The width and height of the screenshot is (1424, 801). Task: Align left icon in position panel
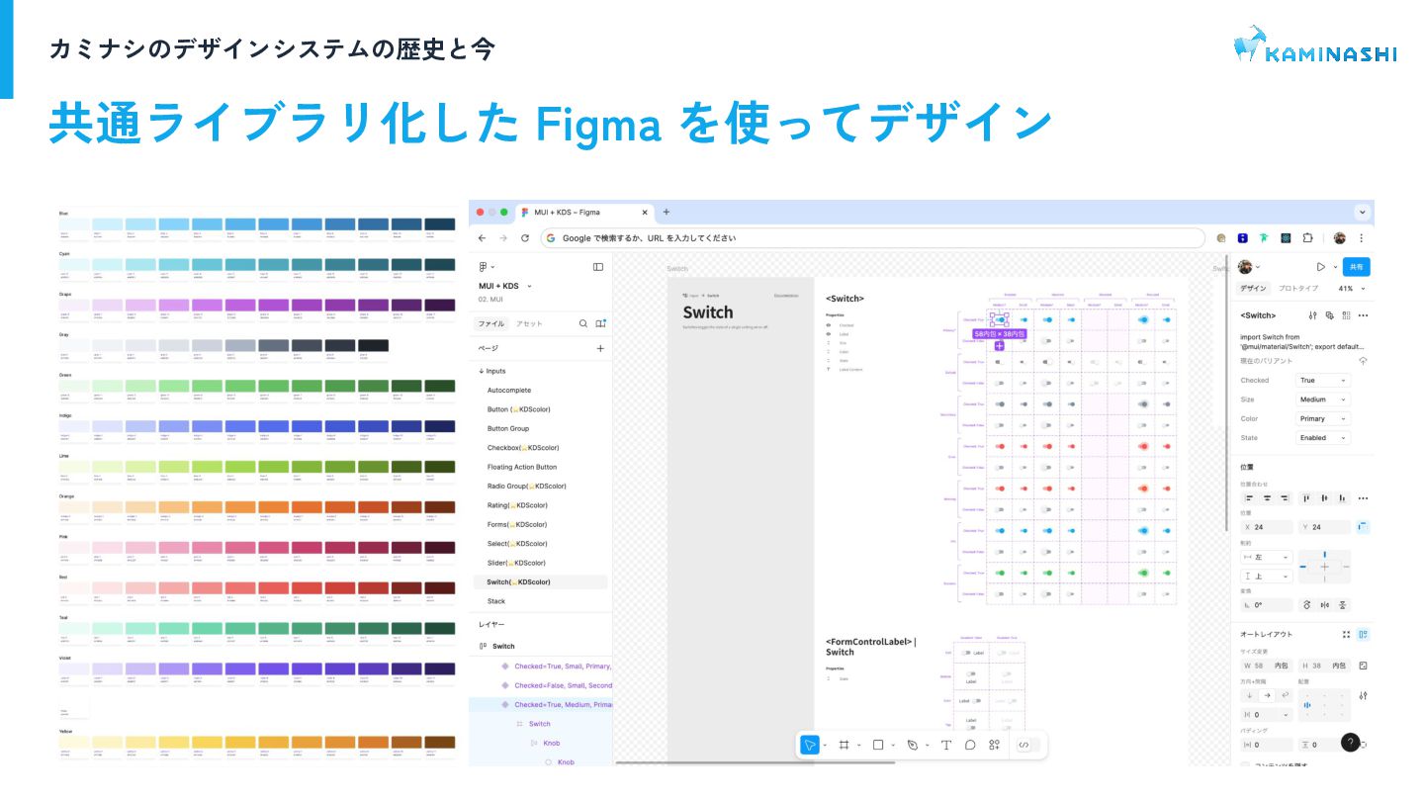(1249, 497)
